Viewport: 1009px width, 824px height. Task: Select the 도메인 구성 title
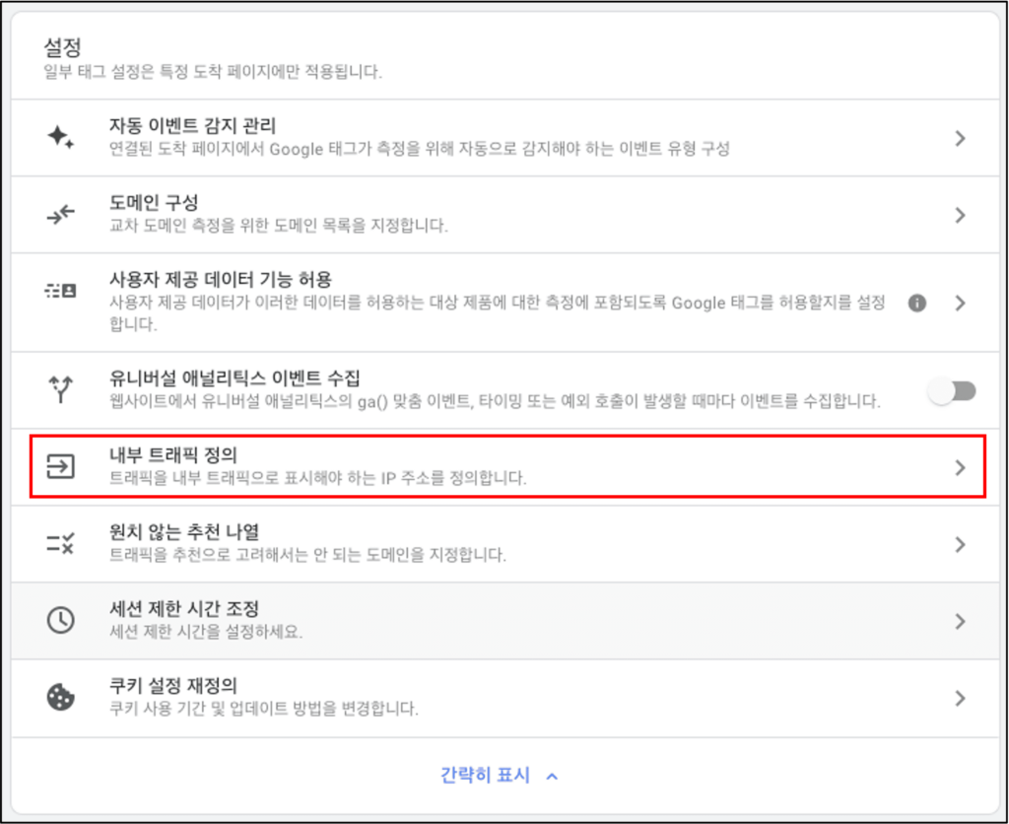tap(153, 203)
